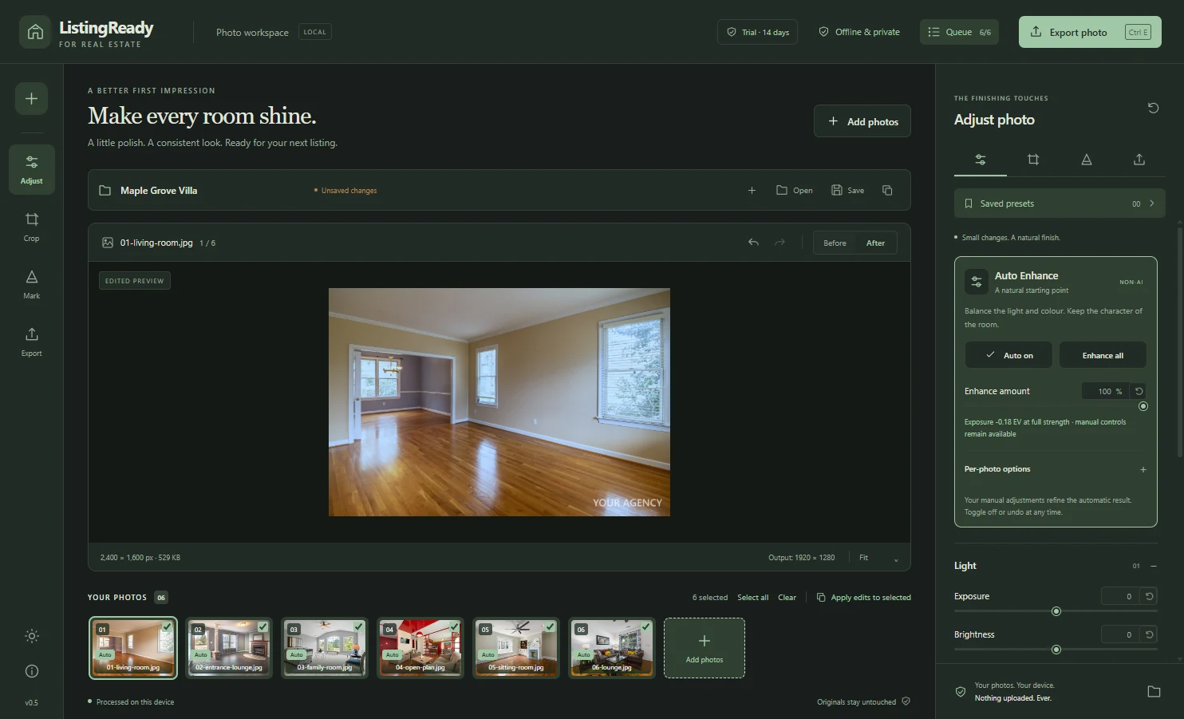Click the Save project button
Screen dimensions: 1184x719
tap(847, 190)
